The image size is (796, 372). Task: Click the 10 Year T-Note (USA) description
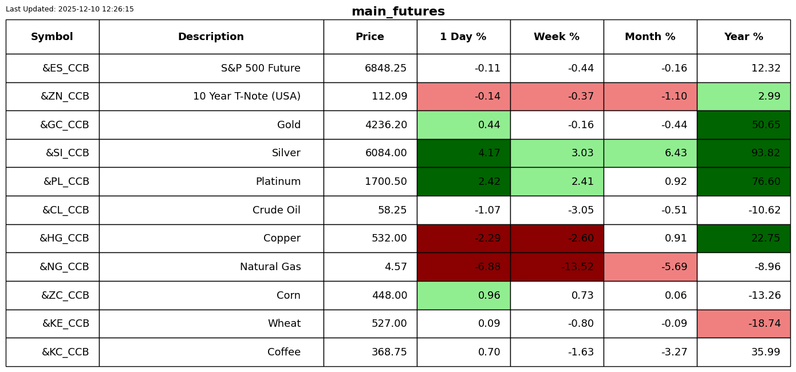(x=246, y=97)
